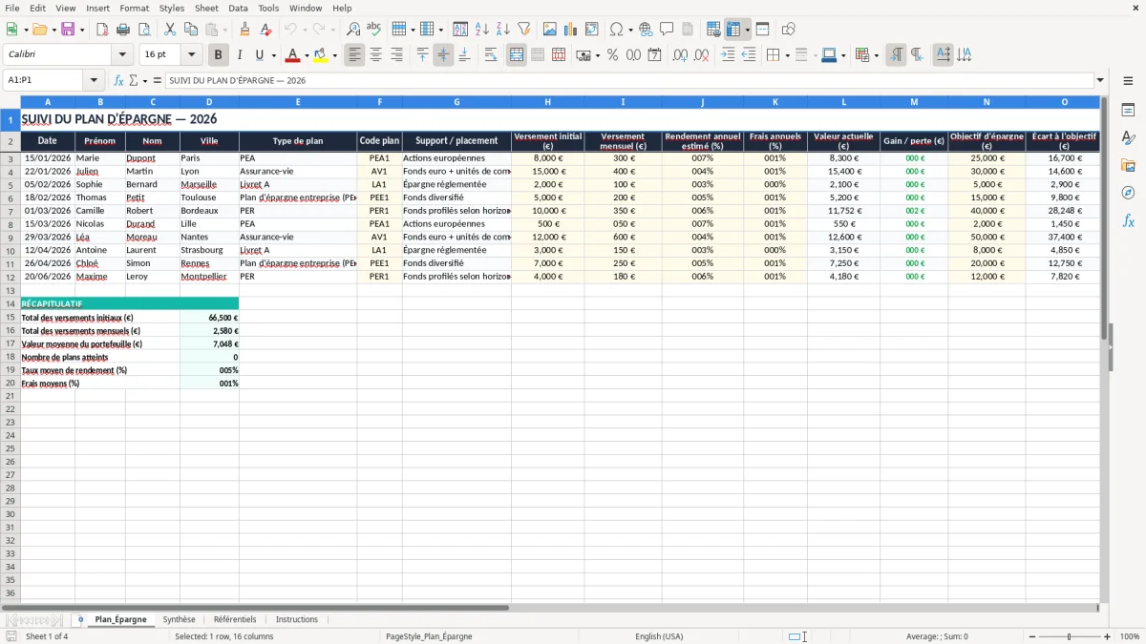This screenshot has width=1146, height=644.
Task: Open Borders dropdown arrow
Action: 787,55
